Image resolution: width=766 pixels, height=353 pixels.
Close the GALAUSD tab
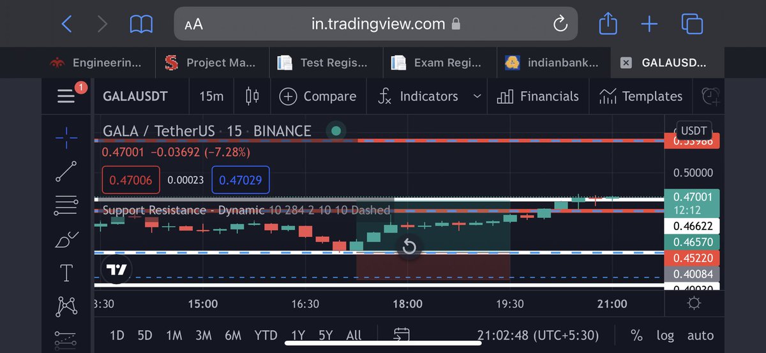coord(626,62)
